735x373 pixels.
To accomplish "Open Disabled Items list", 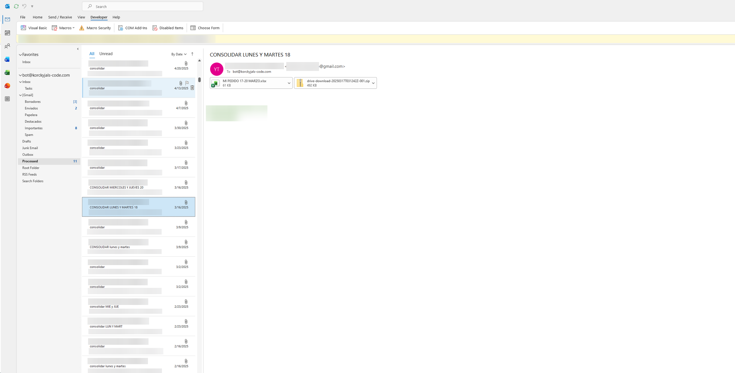I will (x=168, y=28).
